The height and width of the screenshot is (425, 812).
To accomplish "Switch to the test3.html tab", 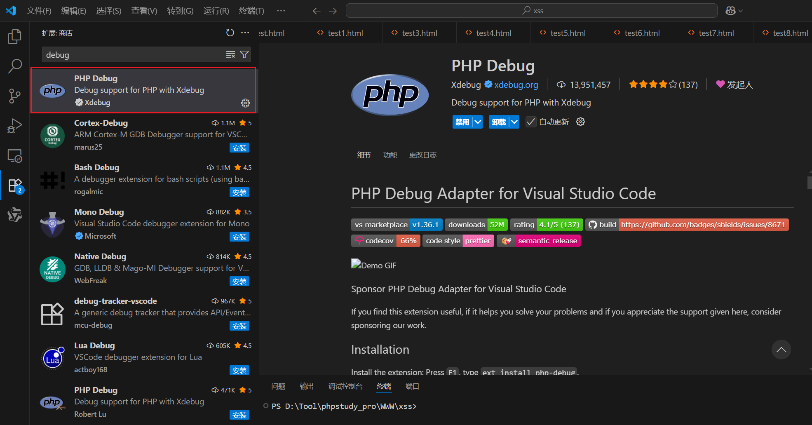I will [x=419, y=33].
